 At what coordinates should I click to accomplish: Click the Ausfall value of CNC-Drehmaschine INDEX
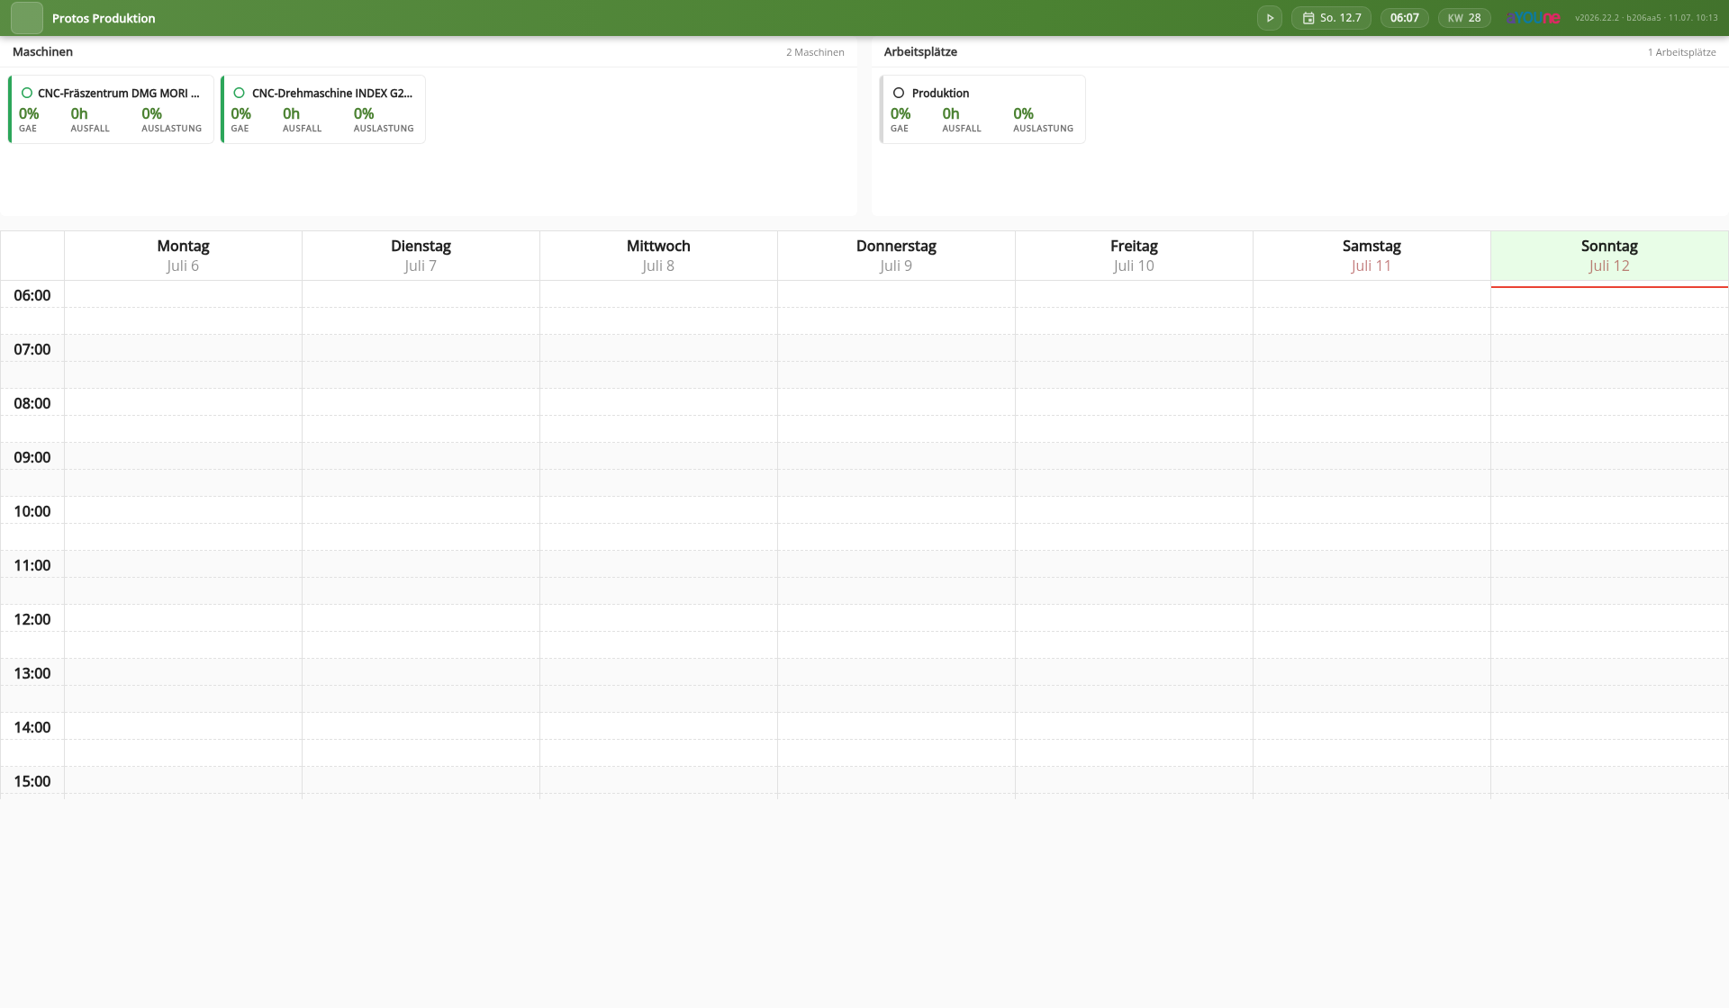[292, 113]
